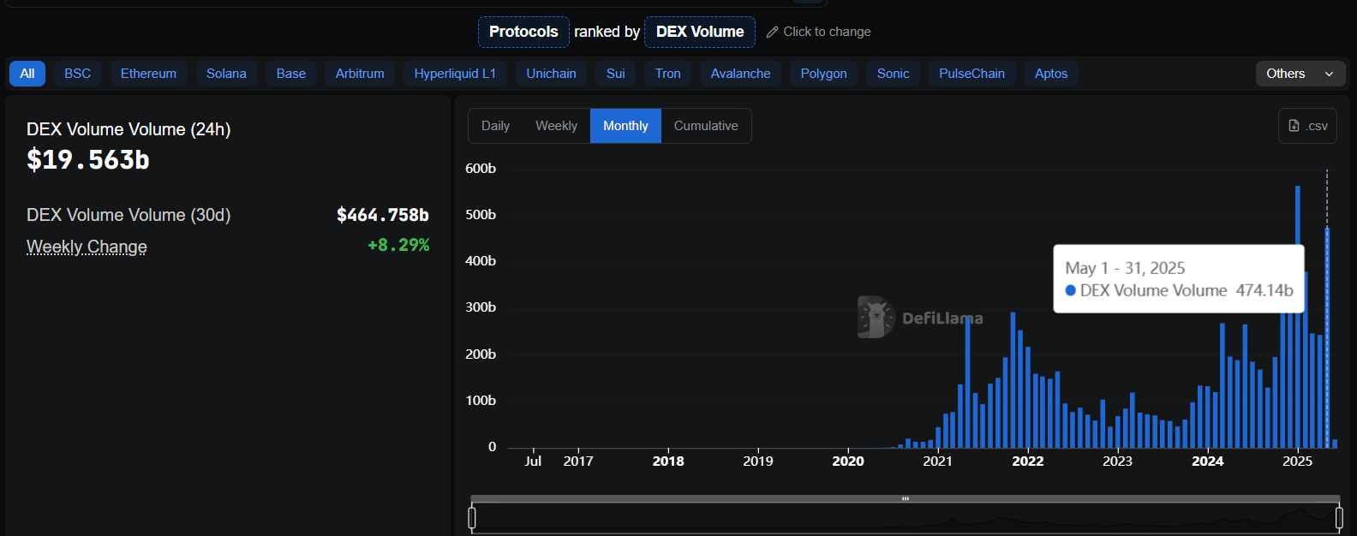Click the pencil edit icon
This screenshot has width=1357, height=536.
[772, 32]
